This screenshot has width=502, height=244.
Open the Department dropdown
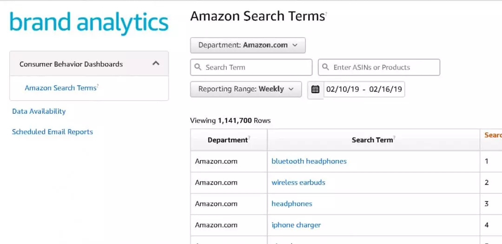[248, 45]
